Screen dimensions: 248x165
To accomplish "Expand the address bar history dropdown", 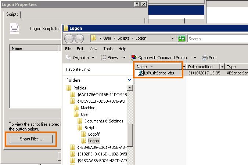I will [172, 38].
